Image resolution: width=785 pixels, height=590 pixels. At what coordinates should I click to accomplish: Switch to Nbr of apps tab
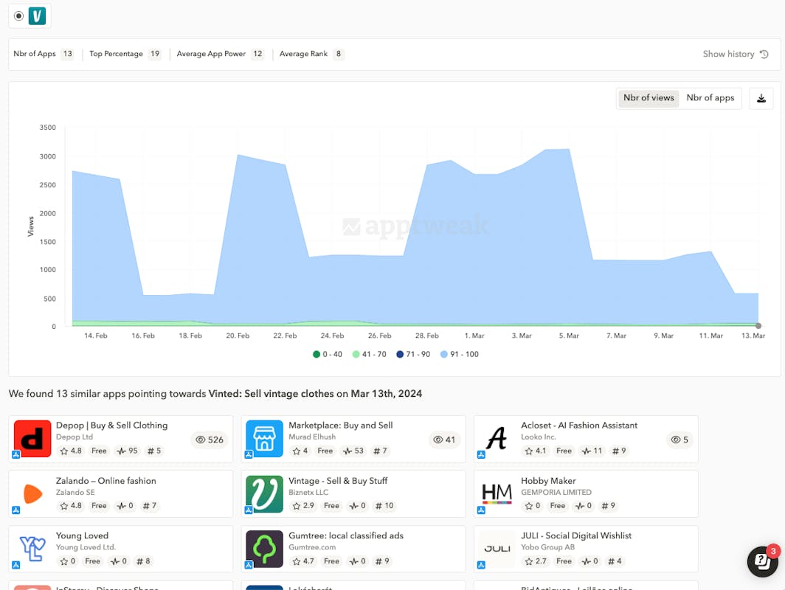tap(710, 98)
